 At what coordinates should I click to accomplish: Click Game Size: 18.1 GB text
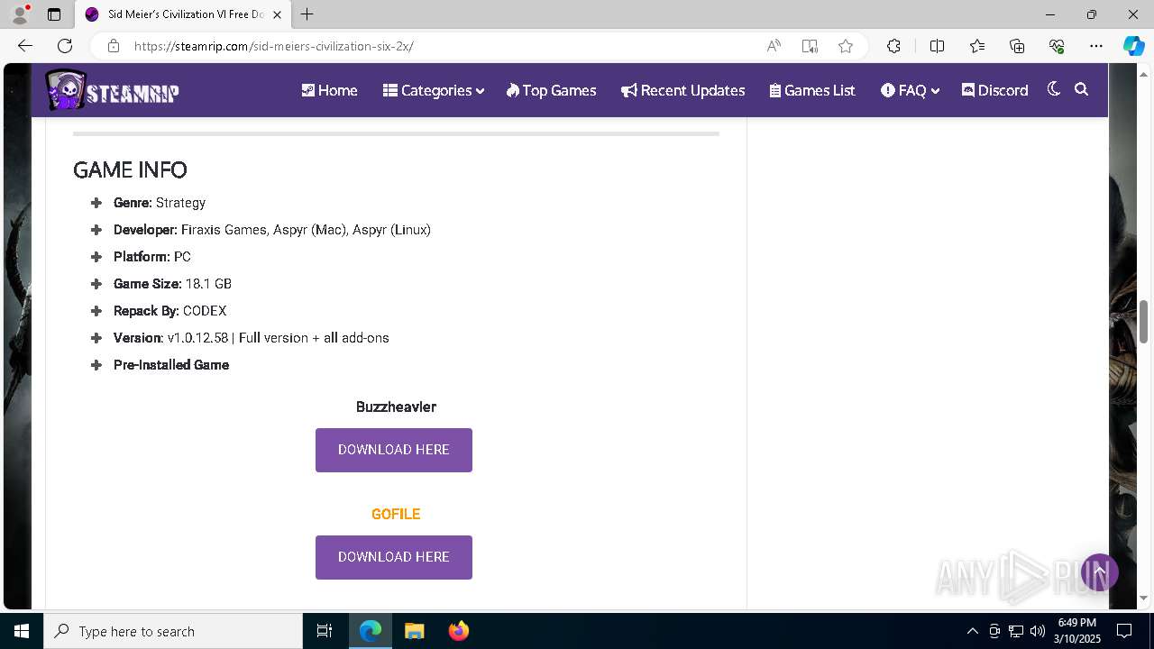pyautogui.click(x=172, y=284)
